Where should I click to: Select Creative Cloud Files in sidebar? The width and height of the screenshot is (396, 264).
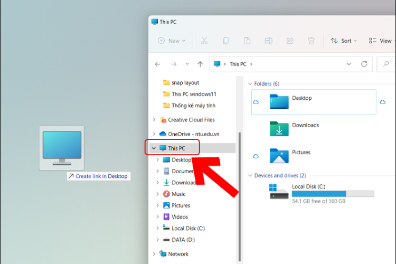pyautogui.click(x=190, y=120)
